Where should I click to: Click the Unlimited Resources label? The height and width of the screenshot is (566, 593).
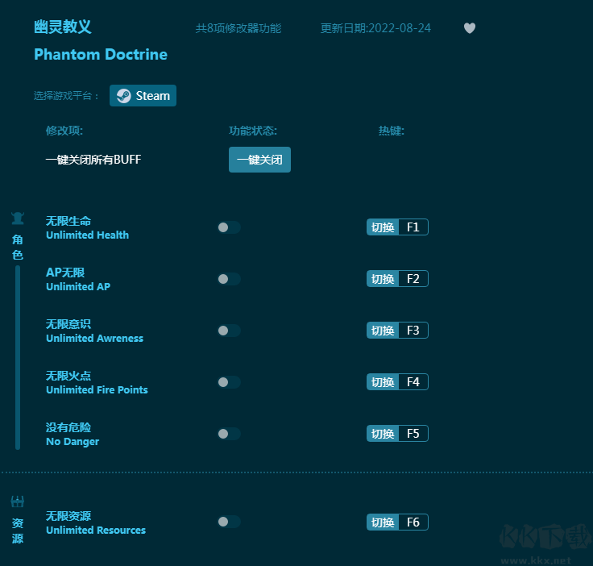[x=96, y=530]
